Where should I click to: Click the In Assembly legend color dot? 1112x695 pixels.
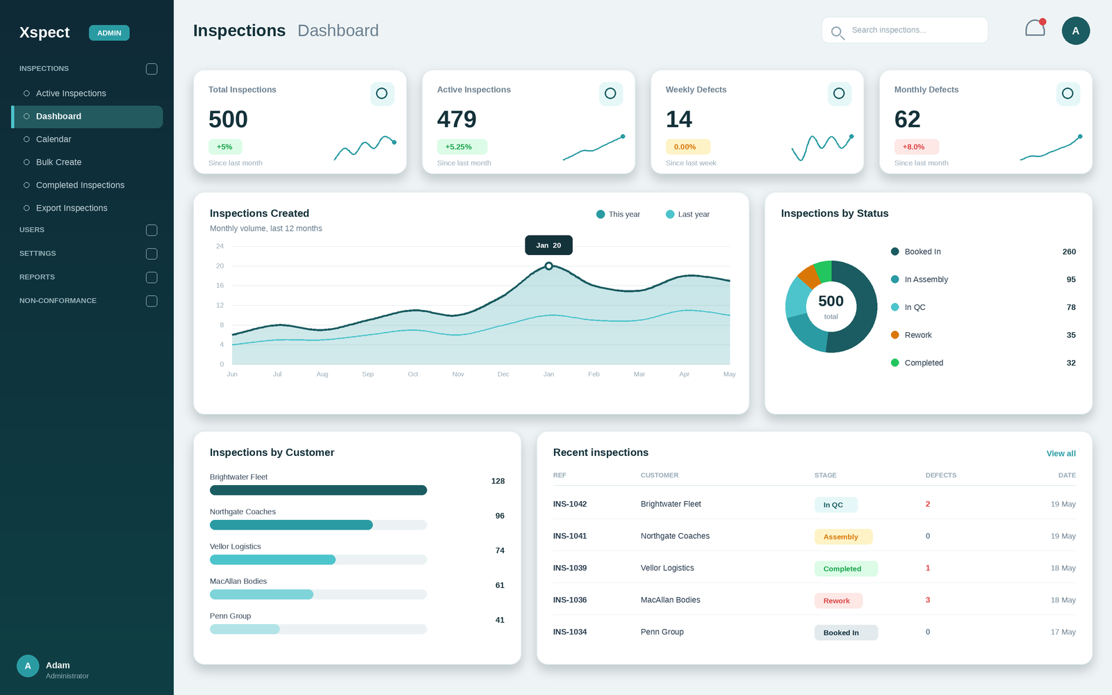(x=895, y=279)
